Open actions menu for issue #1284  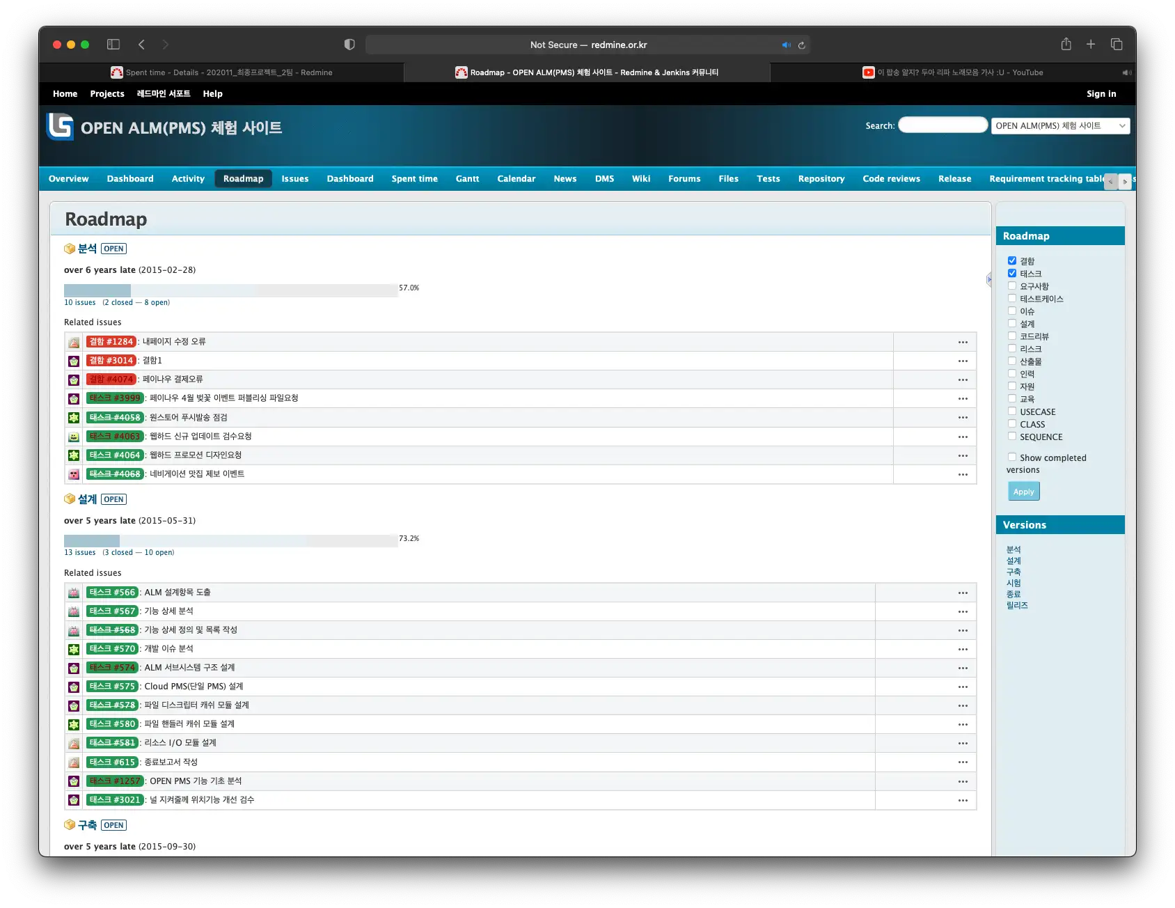pos(963,342)
